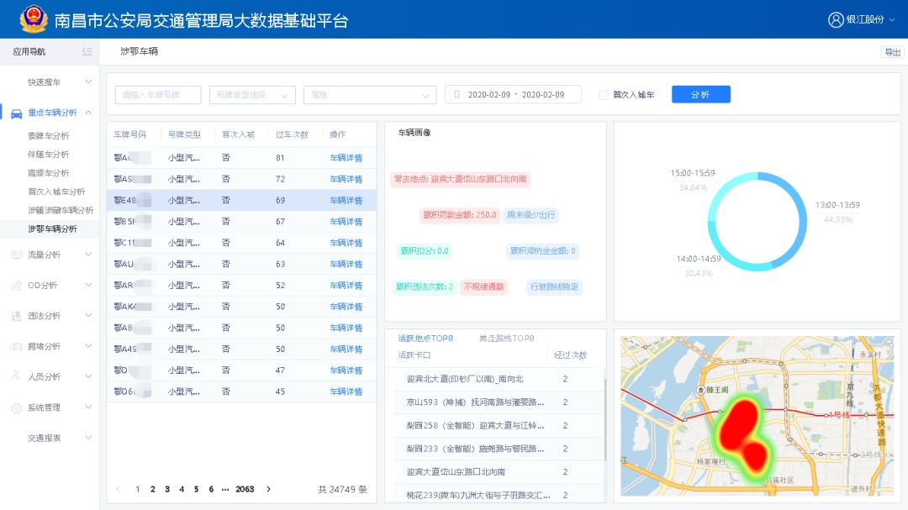Click the 违法分析 sidebar icon
This screenshot has height=510, width=908.
[x=16, y=316]
